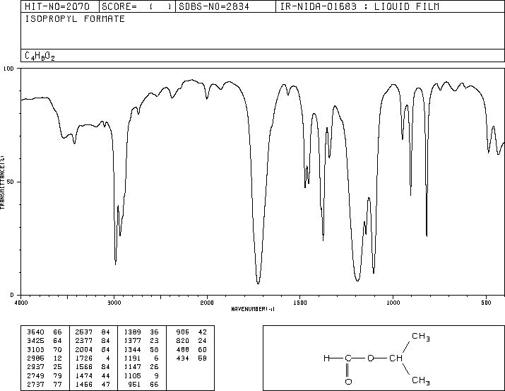Click peak table value 1377
The width and height of the screenshot is (505, 391).
coord(132,341)
